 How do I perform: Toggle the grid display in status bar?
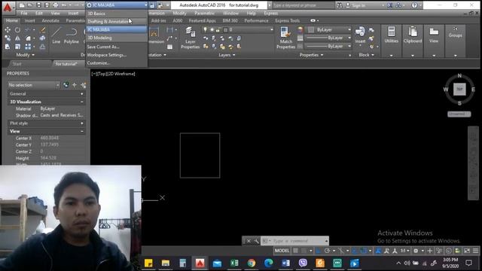click(x=295, y=251)
